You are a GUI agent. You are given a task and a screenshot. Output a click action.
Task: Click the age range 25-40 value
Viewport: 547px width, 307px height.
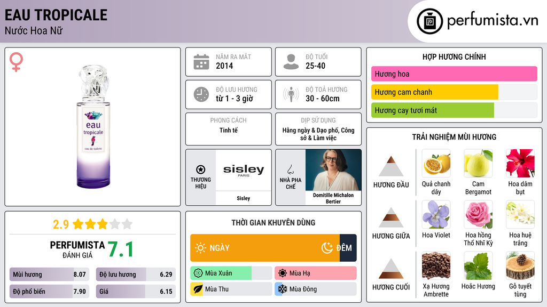click(x=315, y=66)
